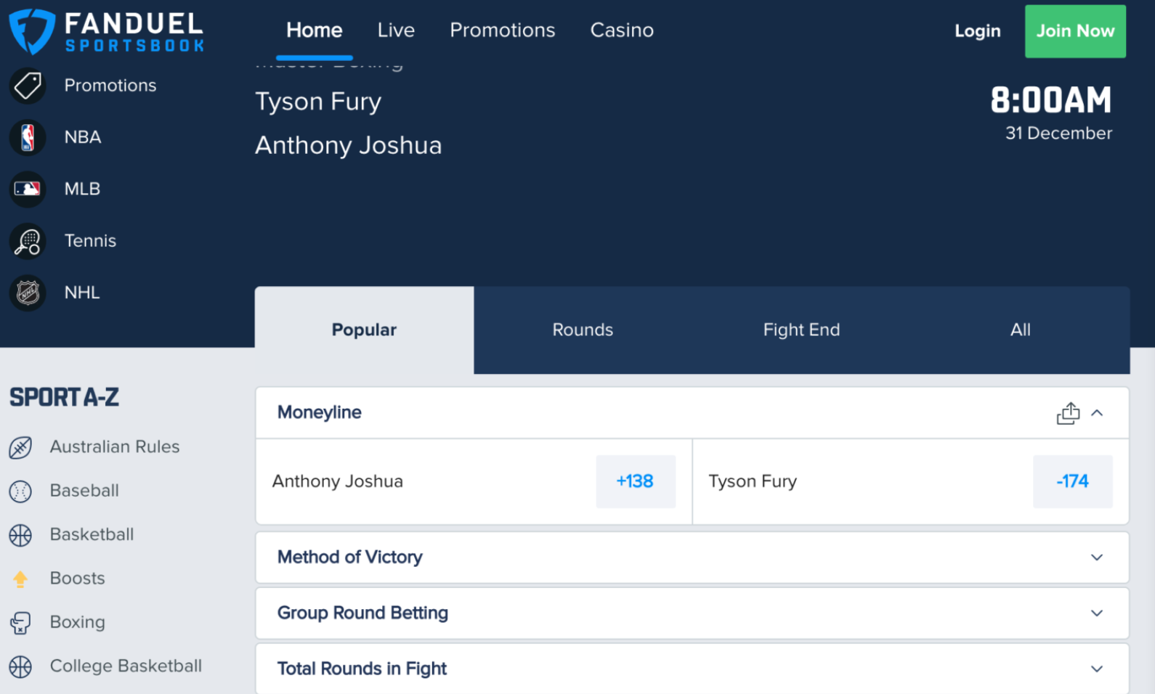
Task: Click the Tyson Fury event title
Action: 318,102
